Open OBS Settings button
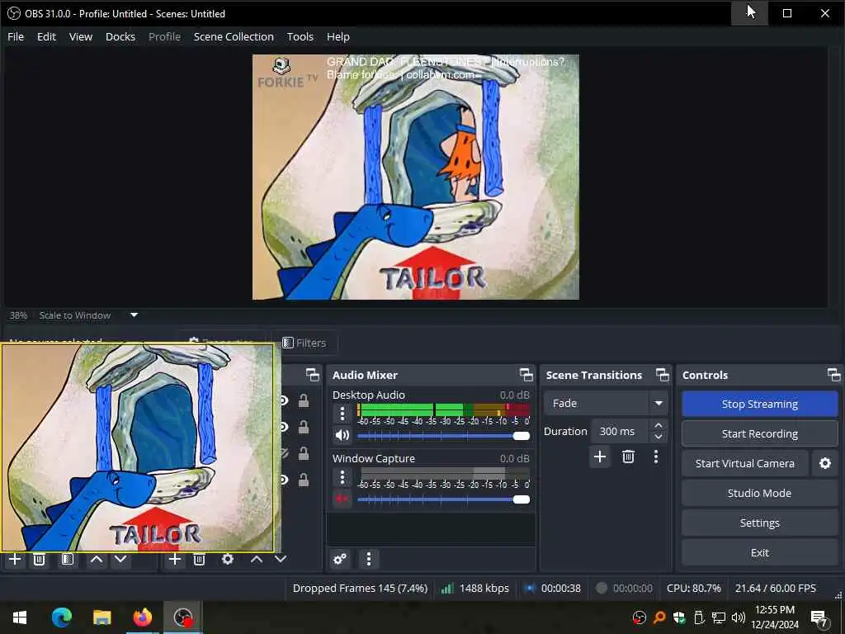 coord(759,523)
